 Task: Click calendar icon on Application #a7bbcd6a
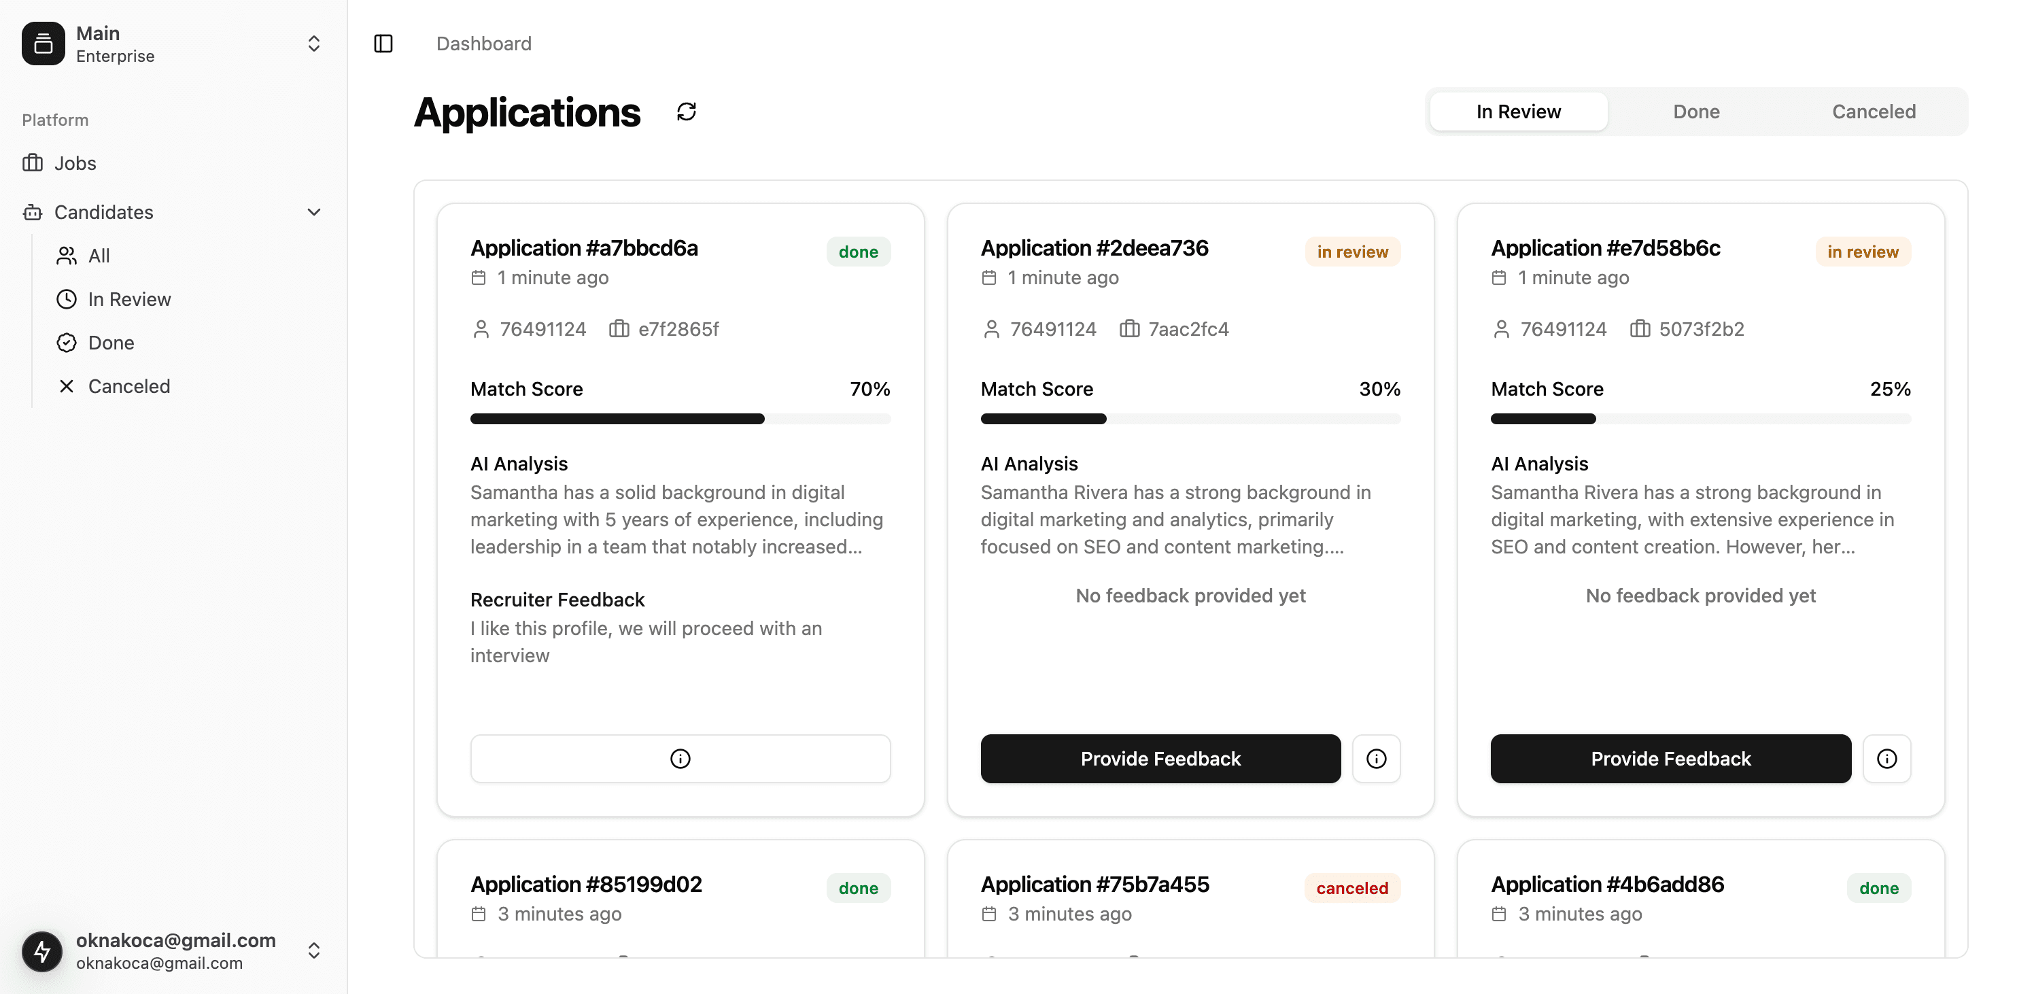[x=479, y=278]
